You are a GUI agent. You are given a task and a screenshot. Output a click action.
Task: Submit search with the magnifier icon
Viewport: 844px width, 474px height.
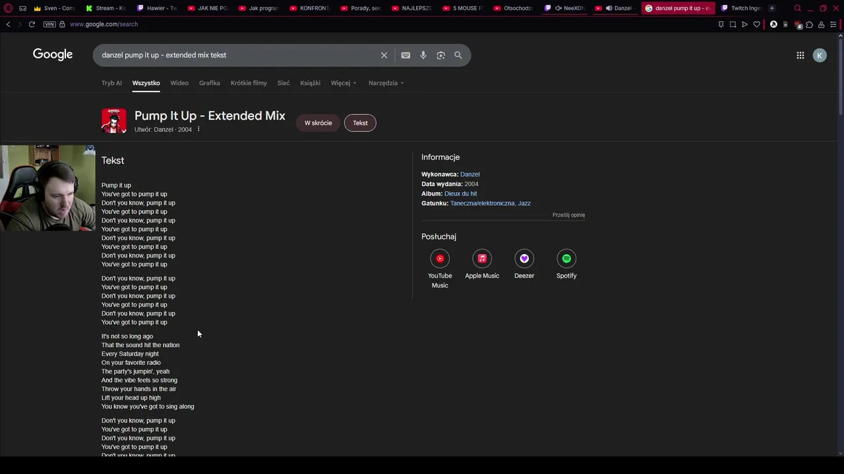click(x=458, y=55)
